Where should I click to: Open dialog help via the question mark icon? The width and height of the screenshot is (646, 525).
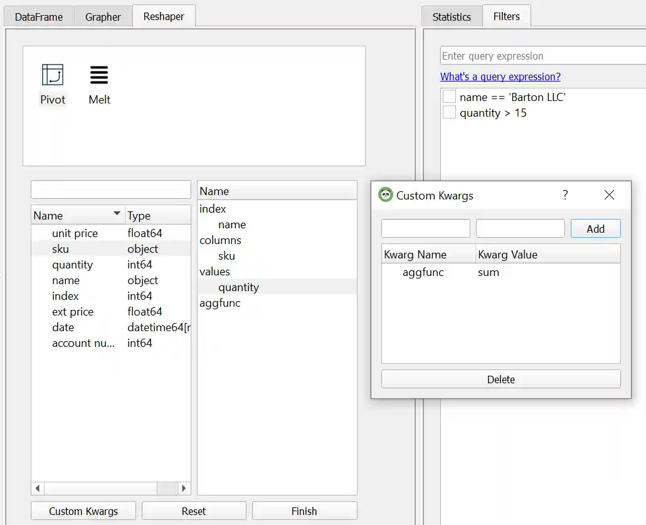(564, 195)
